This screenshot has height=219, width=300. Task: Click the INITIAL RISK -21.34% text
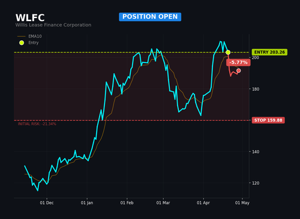(37, 124)
